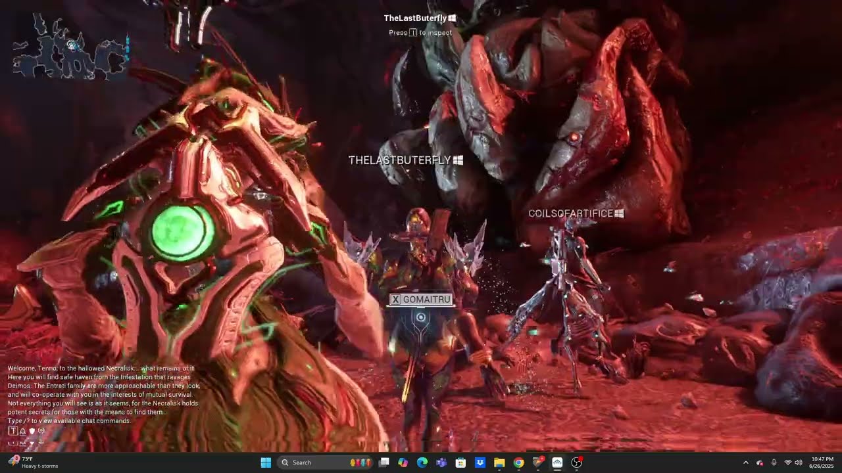This screenshot has height=473, width=842.
Task: Open File Explorer from taskbar
Action: coord(499,462)
